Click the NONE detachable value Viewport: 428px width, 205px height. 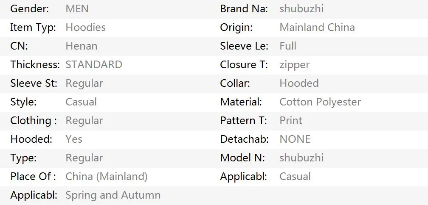coord(295,139)
